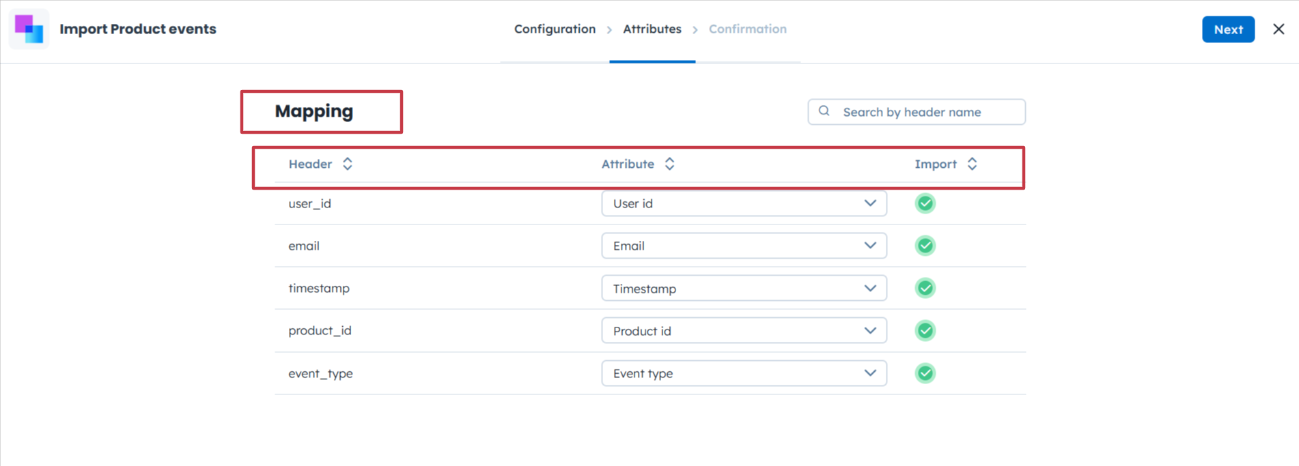Screen dimensions: 1299x466
Task: Sort by Import column arrows
Action: click(972, 164)
